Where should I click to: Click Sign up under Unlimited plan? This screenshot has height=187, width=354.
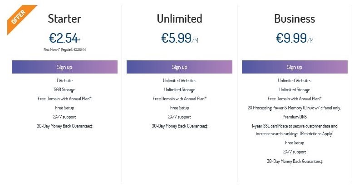point(179,67)
